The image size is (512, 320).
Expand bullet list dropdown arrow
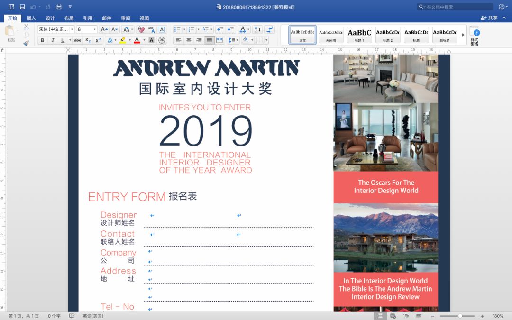click(184, 29)
